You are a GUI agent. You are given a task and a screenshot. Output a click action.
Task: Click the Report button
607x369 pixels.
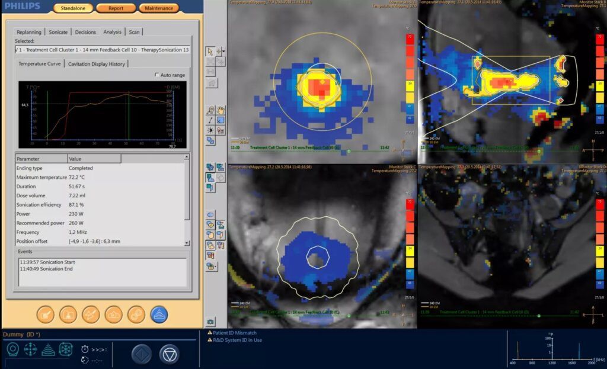tap(116, 8)
